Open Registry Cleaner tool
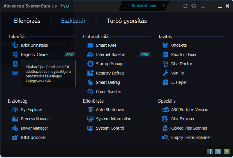Viewport: 233px width, 158px height. [35, 55]
